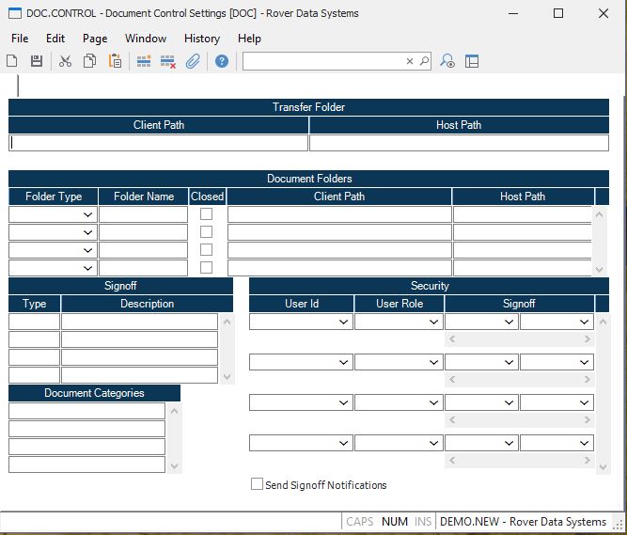Click the Insert row icon
The image size is (627, 535).
click(x=144, y=61)
